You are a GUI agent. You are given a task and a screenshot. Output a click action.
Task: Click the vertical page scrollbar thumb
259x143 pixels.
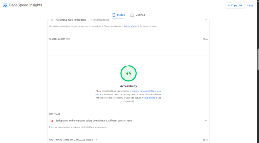click(258, 59)
